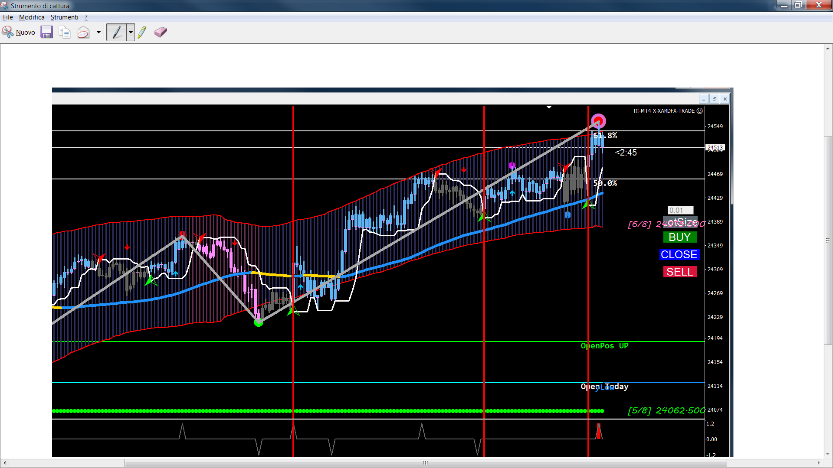Screen dimensions: 833x468
Task: Click the 0.01 lot size field
Action: click(680, 210)
